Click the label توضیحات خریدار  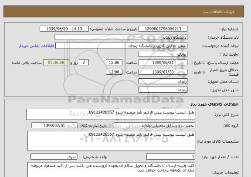[x=226, y=173]
